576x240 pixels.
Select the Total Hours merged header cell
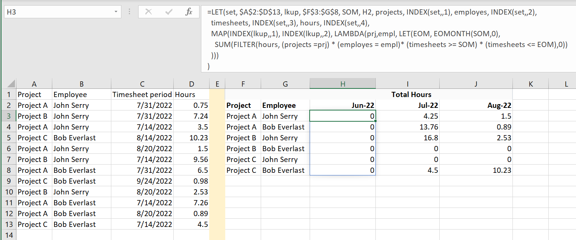pyautogui.click(x=411, y=94)
